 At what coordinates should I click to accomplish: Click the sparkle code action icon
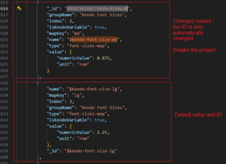(x=19, y=8)
